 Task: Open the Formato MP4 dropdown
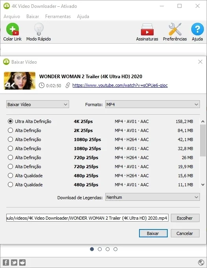click(x=152, y=104)
